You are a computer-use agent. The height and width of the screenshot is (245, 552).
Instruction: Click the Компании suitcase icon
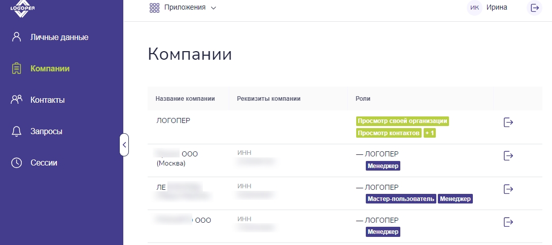(17, 68)
